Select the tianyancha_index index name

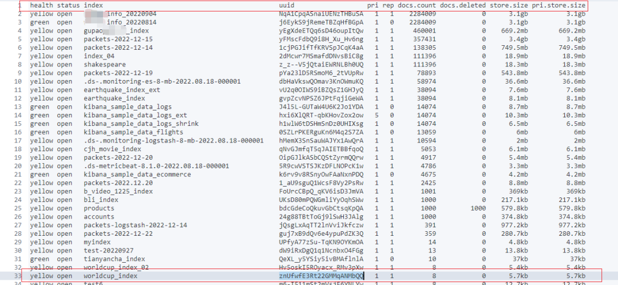point(114,259)
